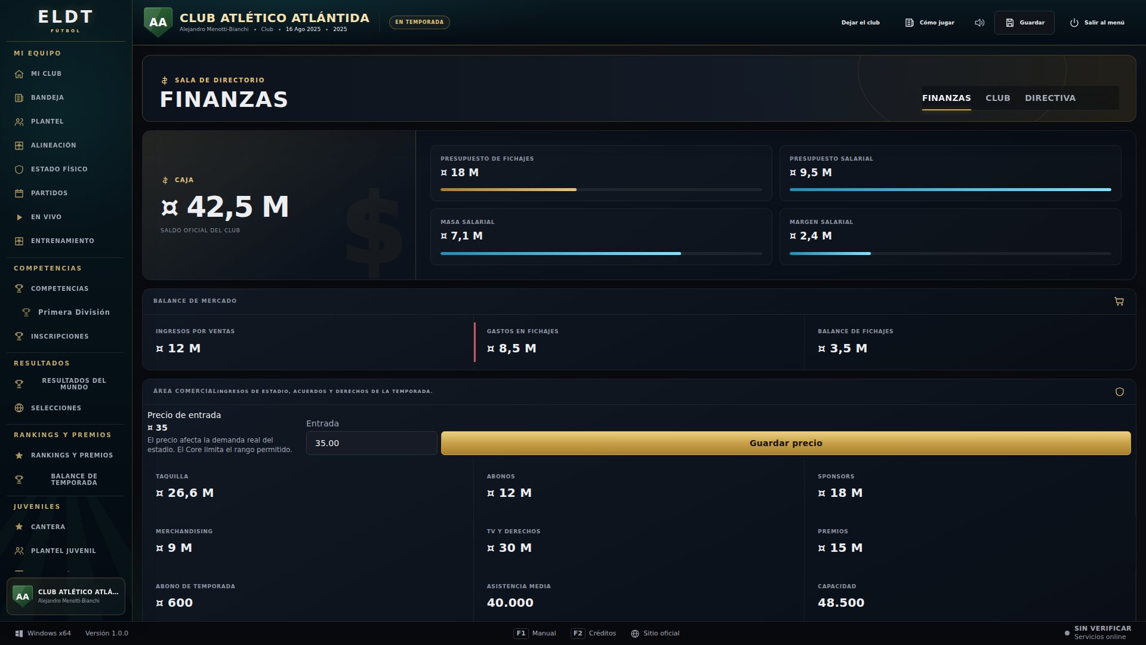Open Plantel squad icon
The image size is (1146, 645).
(19, 122)
